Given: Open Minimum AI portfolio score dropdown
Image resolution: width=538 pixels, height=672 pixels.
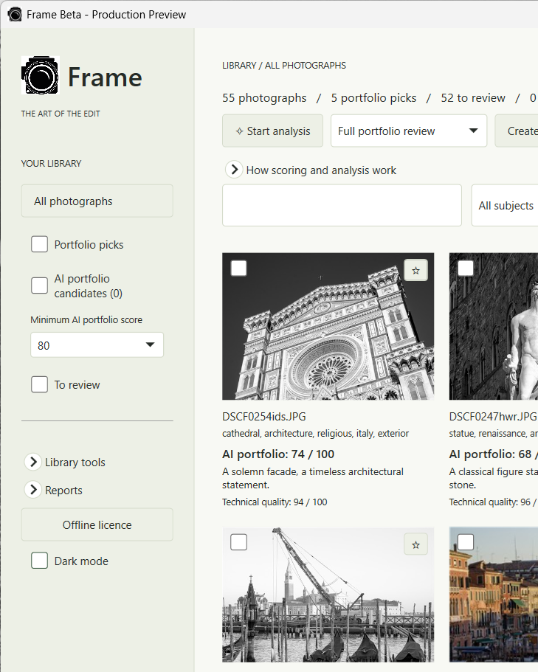Looking at the screenshot, I should pyautogui.click(x=97, y=345).
